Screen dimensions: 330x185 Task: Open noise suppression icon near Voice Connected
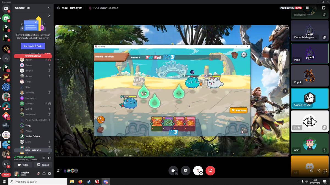(x=44, y=158)
